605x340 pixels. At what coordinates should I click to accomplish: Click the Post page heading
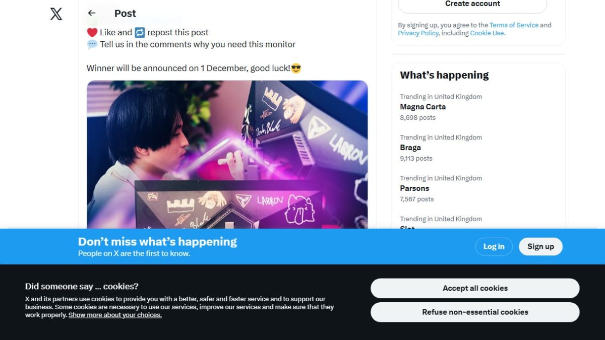pyautogui.click(x=125, y=14)
